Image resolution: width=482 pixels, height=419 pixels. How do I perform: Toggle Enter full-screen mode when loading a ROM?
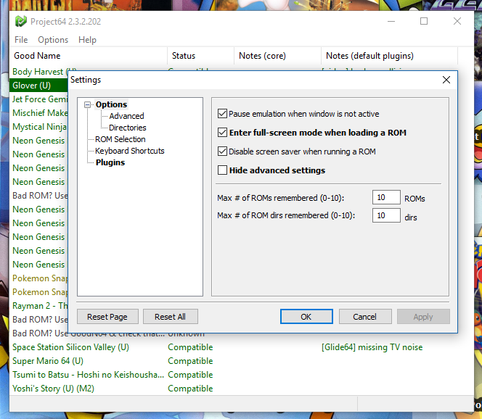[x=222, y=133]
